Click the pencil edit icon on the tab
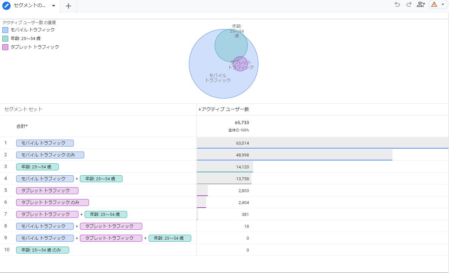The height and width of the screenshot is (273, 449). (7, 6)
